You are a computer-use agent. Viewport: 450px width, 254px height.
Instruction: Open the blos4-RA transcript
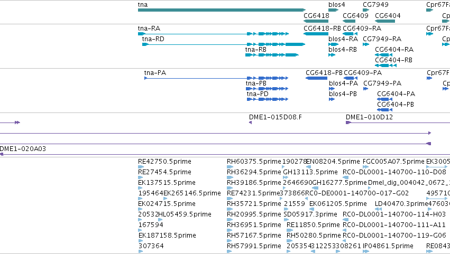point(343,39)
